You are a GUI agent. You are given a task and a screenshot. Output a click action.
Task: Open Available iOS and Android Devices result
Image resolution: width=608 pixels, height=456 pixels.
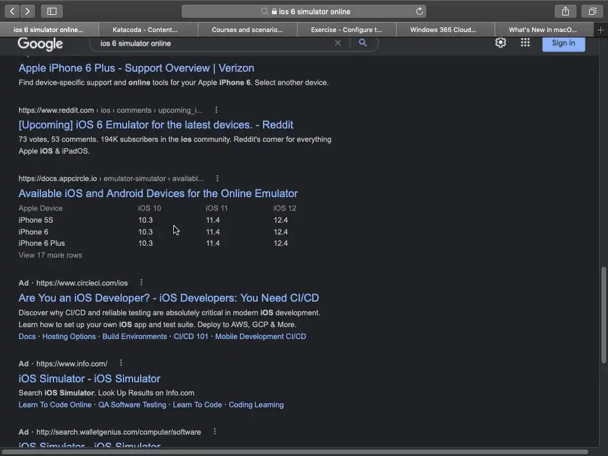click(158, 194)
